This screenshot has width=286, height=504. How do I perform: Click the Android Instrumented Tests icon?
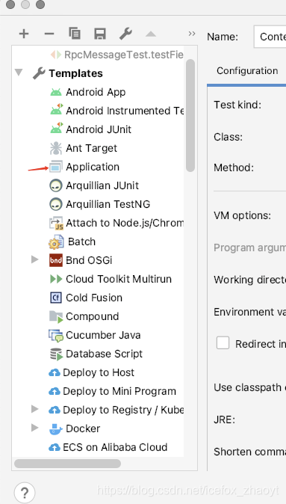coord(56,110)
